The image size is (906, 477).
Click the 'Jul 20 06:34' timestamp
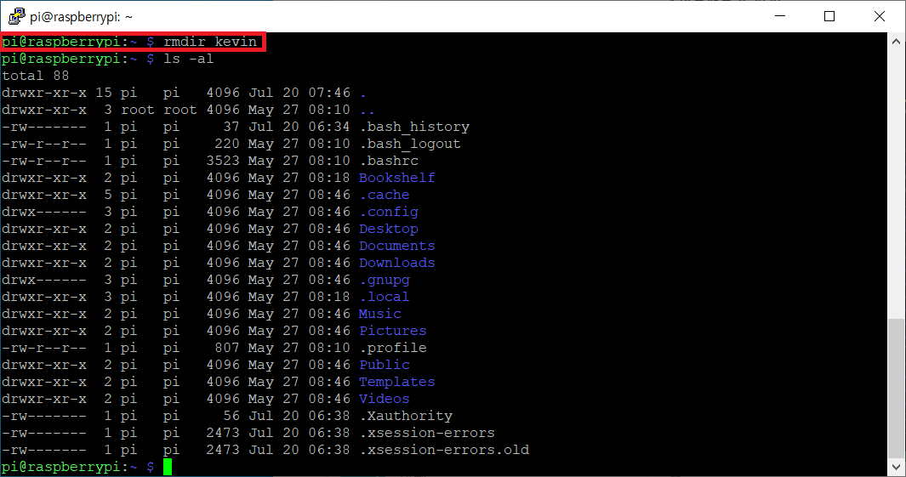(299, 127)
